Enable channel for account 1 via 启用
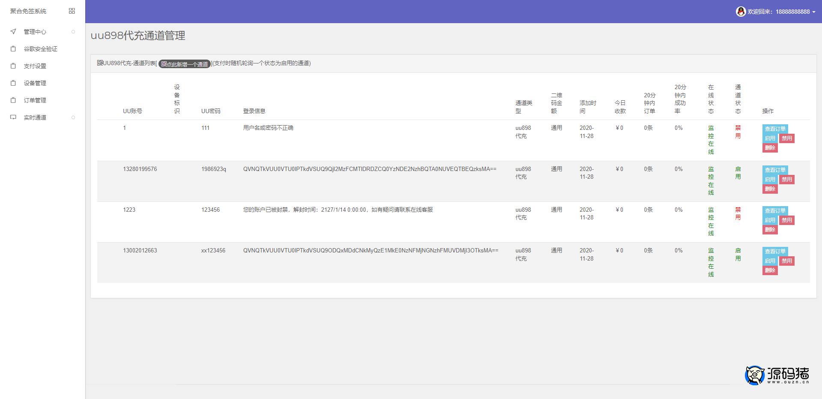This screenshot has height=399, width=822. coord(770,138)
